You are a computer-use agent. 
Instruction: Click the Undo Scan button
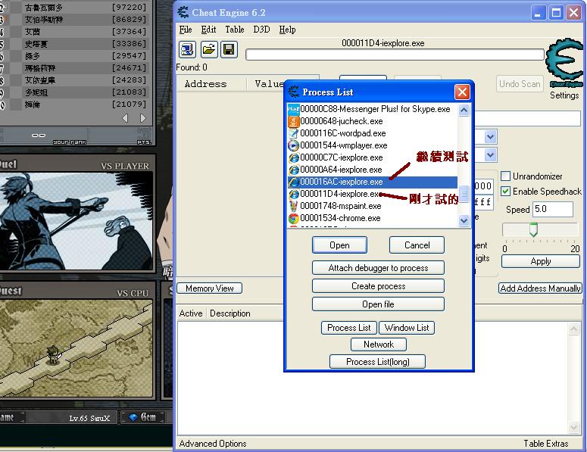[x=520, y=84]
